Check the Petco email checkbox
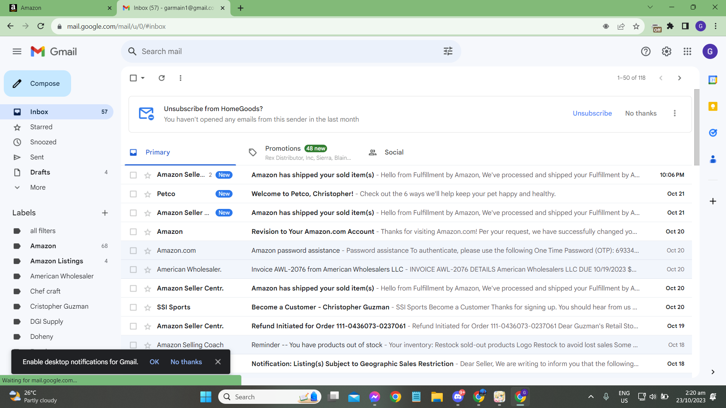 point(133,194)
